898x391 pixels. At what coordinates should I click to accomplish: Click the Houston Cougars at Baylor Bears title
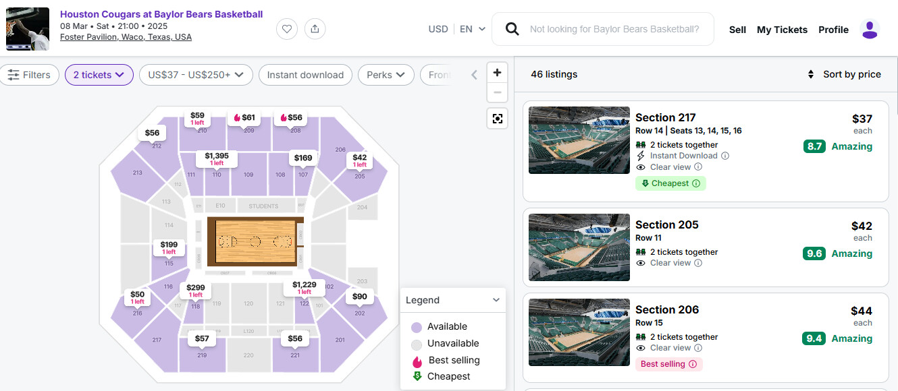[x=161, y=14]
